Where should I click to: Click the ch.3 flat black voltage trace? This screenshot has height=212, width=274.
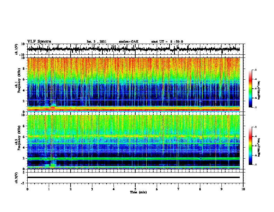click(133, 177)
